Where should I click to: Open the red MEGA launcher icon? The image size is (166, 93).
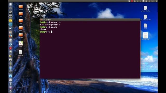pyautogui.click(x=10, y=48)
